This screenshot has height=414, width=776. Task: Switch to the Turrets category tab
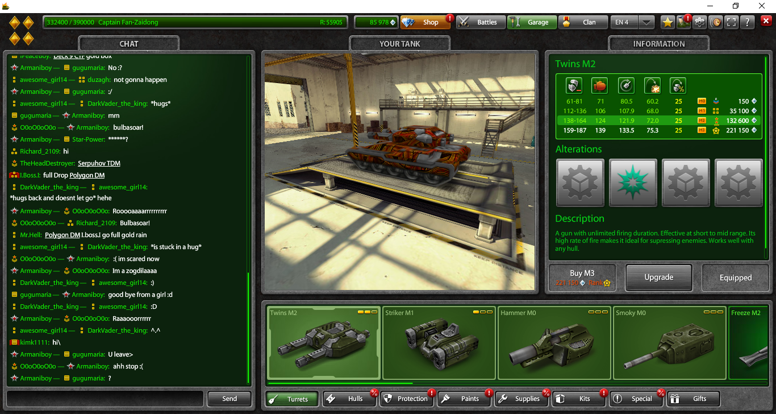292,399
